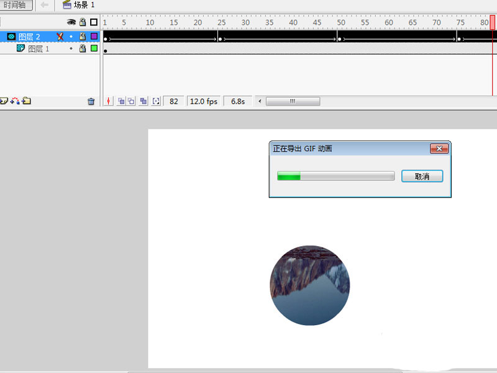
Task: Click purple outline color swatch of 图层 2
Action: pos(94,36)
